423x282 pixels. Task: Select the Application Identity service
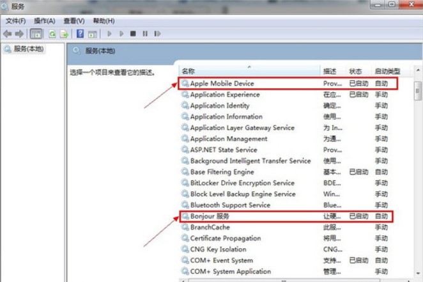(x=288, y=106)
